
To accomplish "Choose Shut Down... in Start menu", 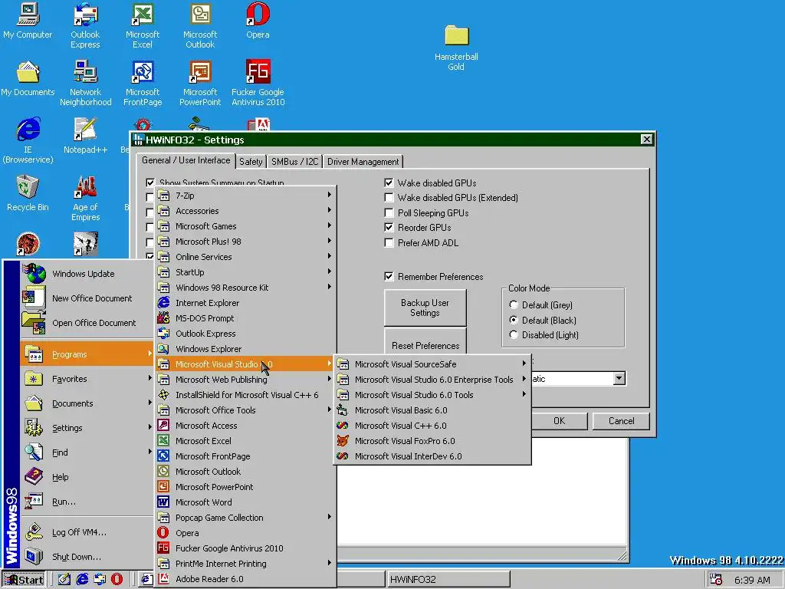I will coord(87,557).
